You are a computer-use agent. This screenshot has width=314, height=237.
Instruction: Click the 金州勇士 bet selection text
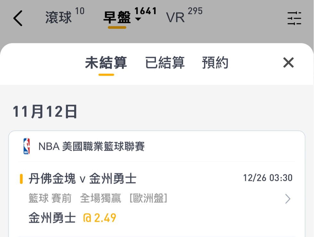tap(52, 218)
